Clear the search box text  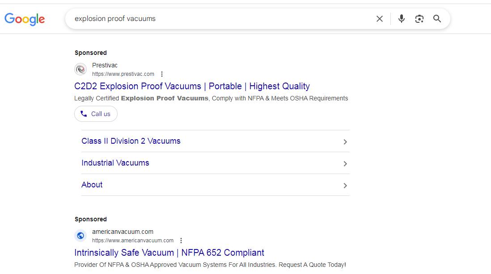(380, 19)
